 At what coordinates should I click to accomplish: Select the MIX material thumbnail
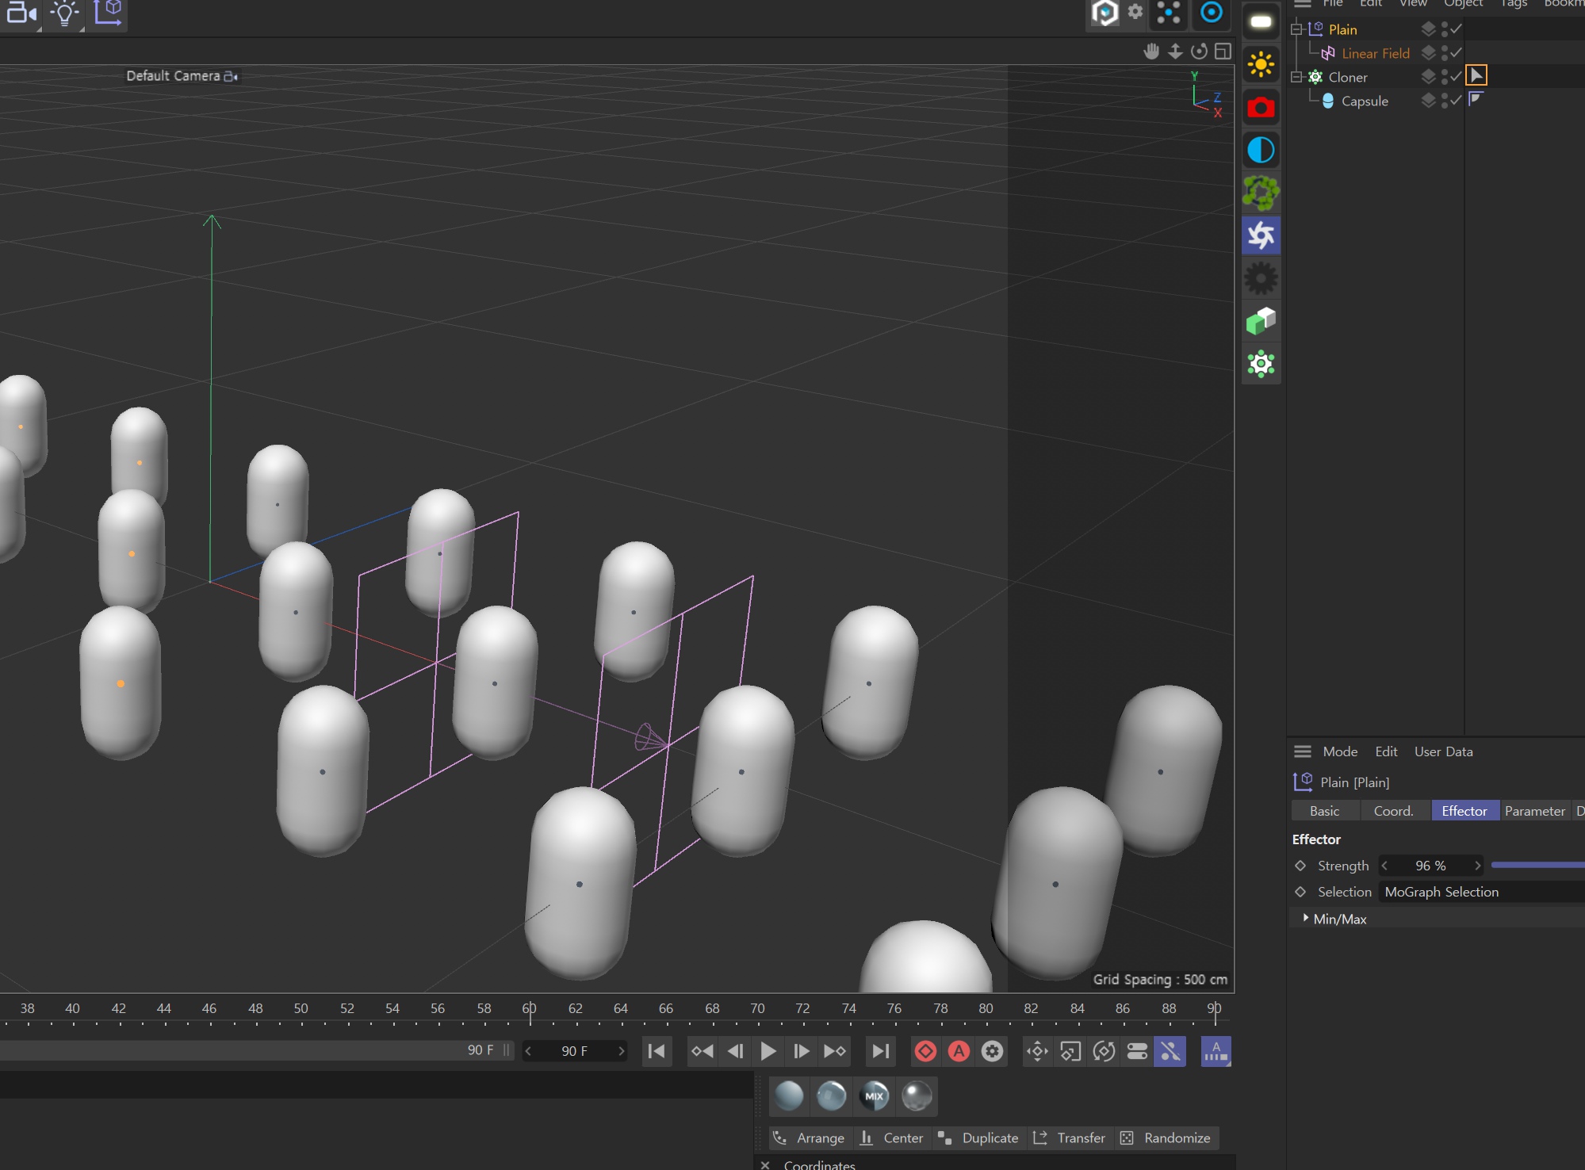coord(874,1096)
